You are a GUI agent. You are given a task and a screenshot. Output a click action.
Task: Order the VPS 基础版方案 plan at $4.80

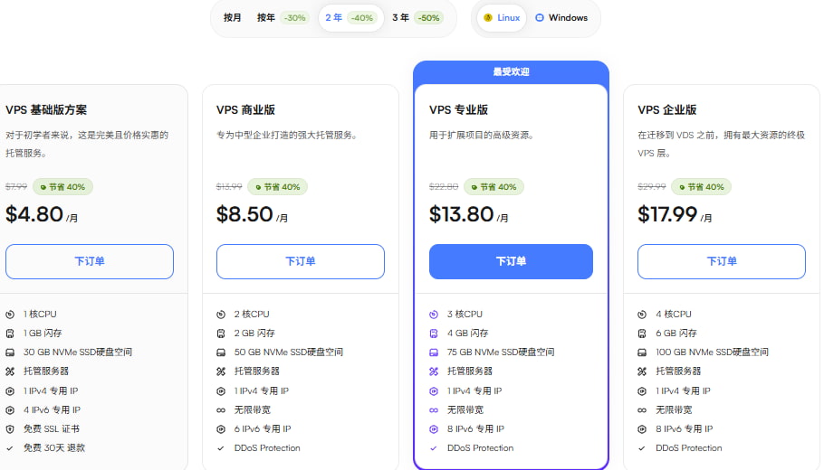click(90, 261)
